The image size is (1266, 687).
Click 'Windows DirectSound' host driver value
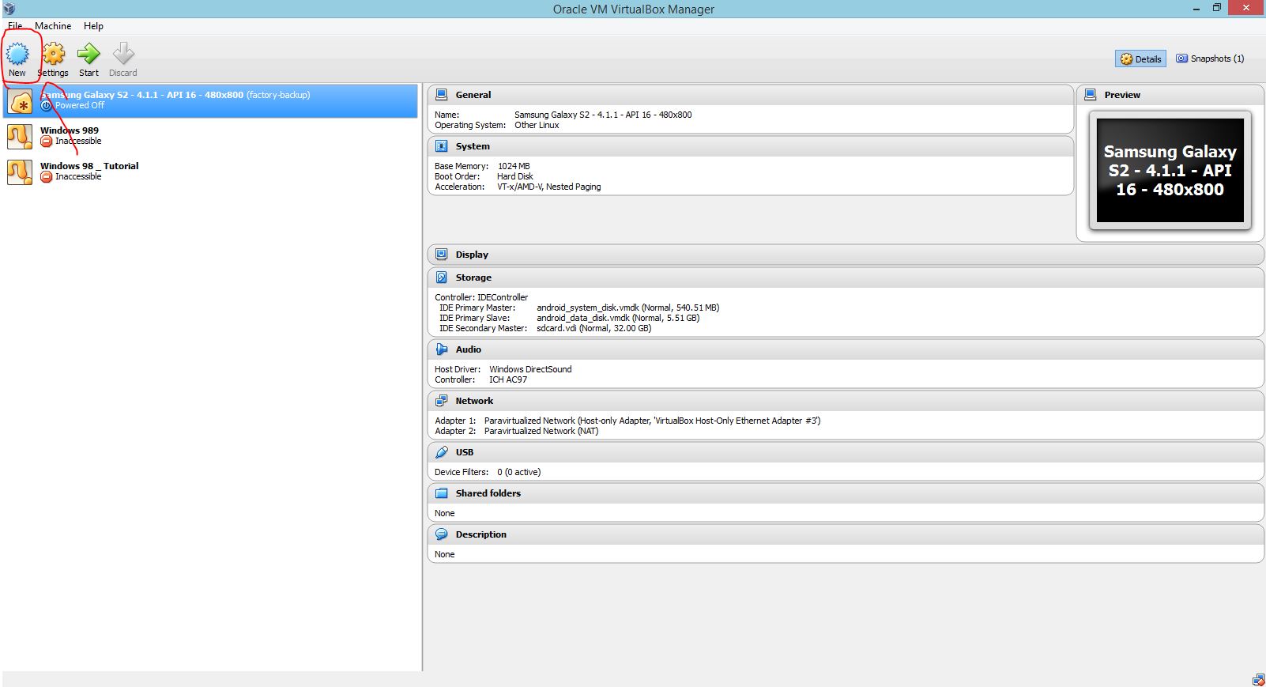(x=530, y=369)
